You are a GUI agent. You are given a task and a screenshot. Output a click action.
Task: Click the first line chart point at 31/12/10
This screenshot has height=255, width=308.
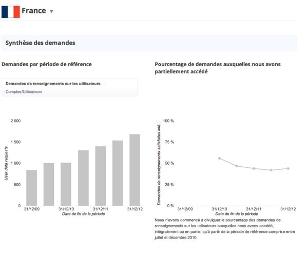pos(219,158)
